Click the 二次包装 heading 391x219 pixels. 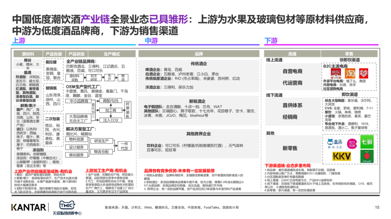tap(52, 119)
